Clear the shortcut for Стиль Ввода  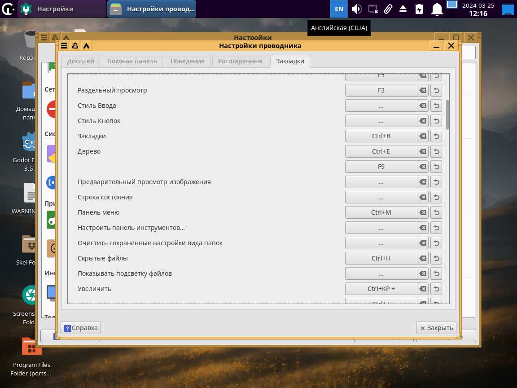point(423,106)
